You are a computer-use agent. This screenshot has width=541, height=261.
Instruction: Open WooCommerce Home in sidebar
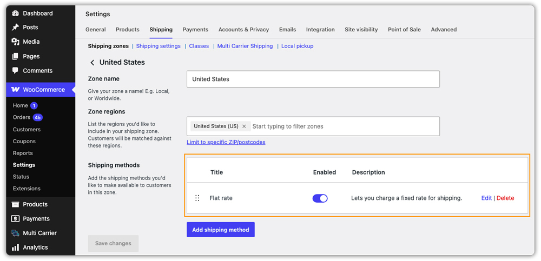[x=21, y=105]
